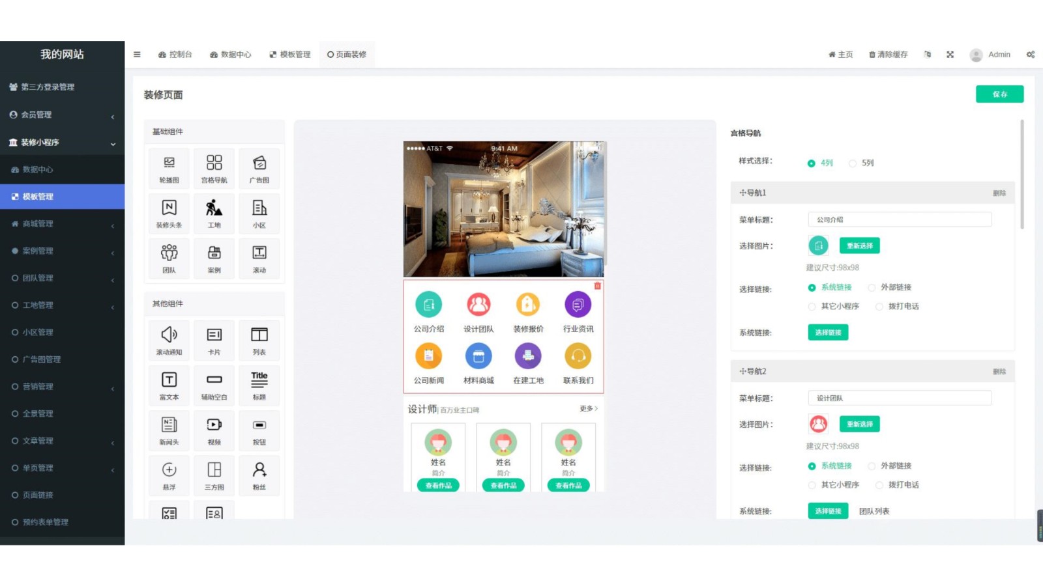Add the 轮播图 carousel component
The image size is (1043, 586).
pos(169,168)
